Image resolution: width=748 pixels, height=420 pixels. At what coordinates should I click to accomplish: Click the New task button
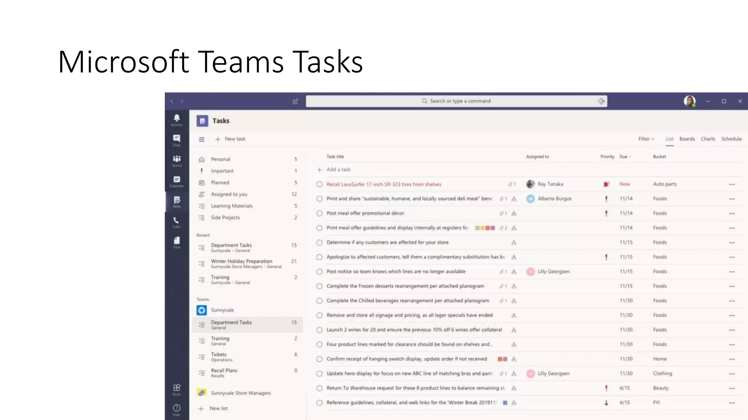[x=230, y=139]
